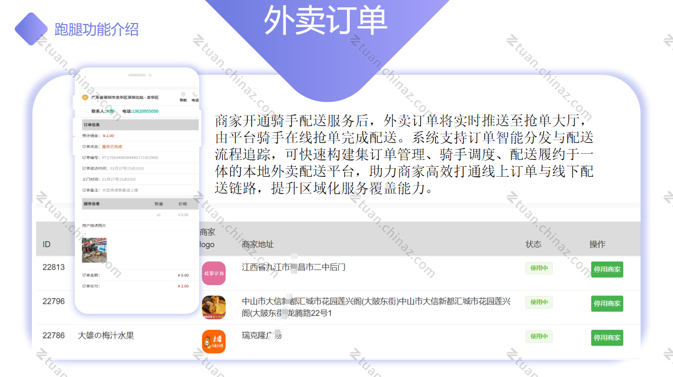Image resolution: width=673 pixels, height=377 pixels.
Task: Click 停用商家 for merchant 22813
Action: 607,269
